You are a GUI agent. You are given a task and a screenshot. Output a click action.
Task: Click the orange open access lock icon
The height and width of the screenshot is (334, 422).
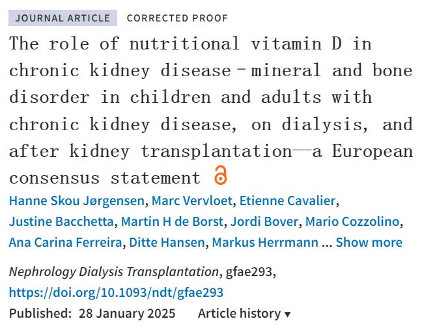click(220, 175)
